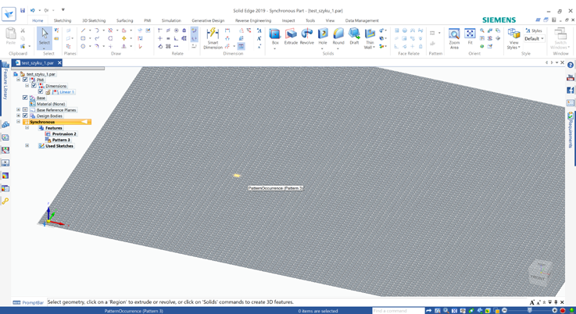Image resolution: width=576 pixels, height=314 pixels.
Task: Open the View ribbon tab
Action: tap(330, 20)
